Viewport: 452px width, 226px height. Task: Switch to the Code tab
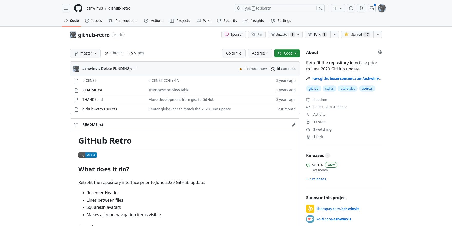71,21
